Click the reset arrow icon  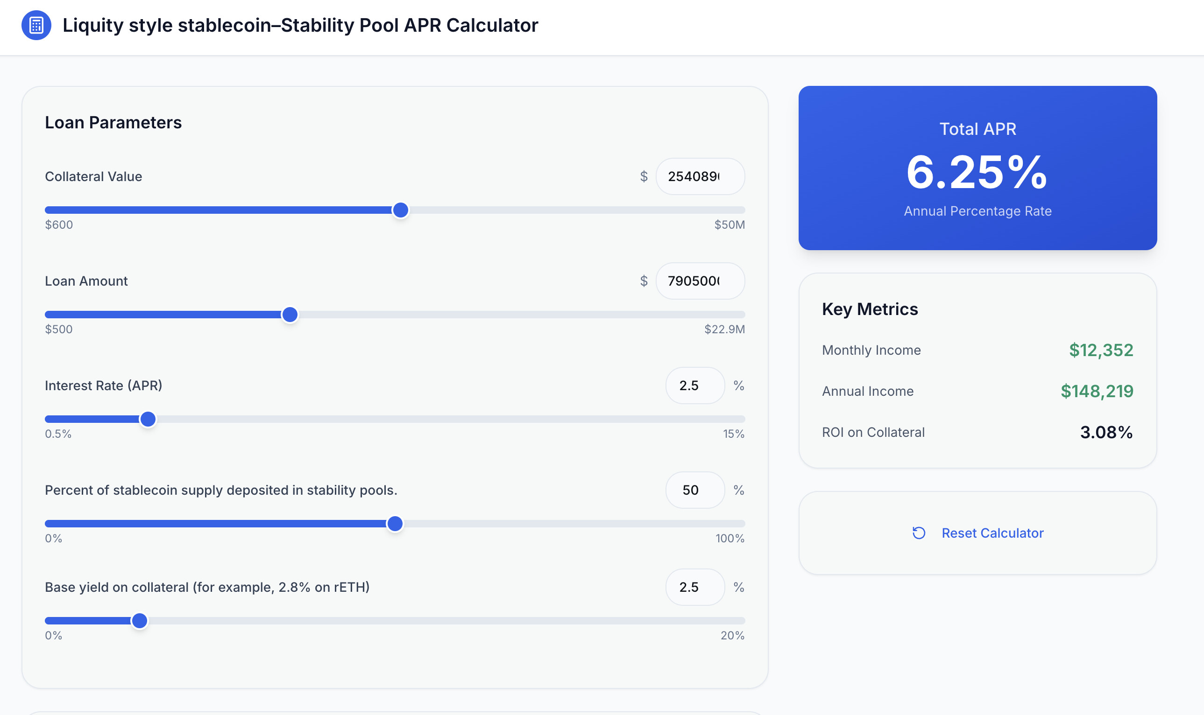pyautogui.click(x=919, y=533)
